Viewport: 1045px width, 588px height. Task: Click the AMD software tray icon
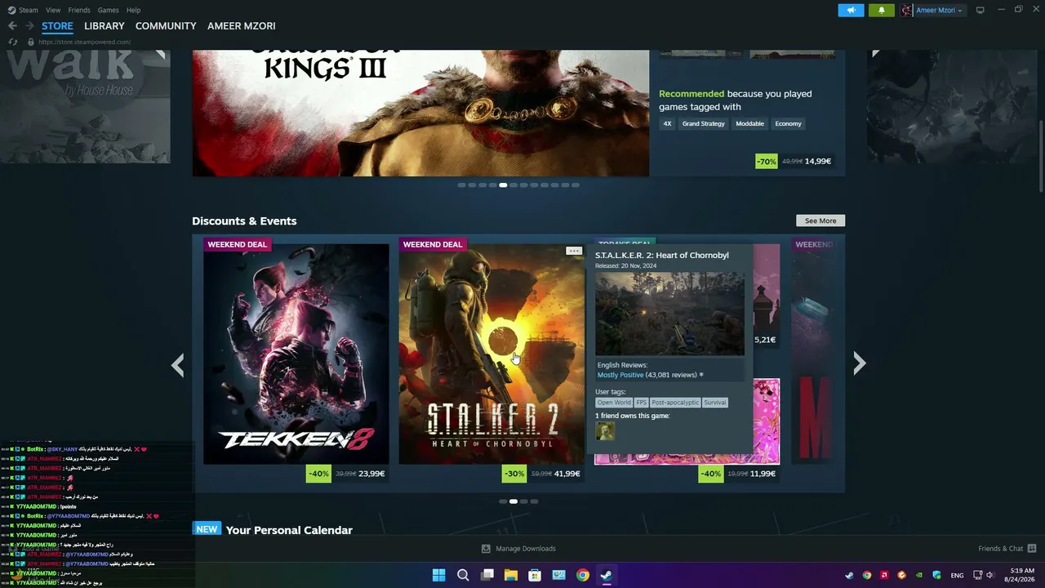point(884,575)
